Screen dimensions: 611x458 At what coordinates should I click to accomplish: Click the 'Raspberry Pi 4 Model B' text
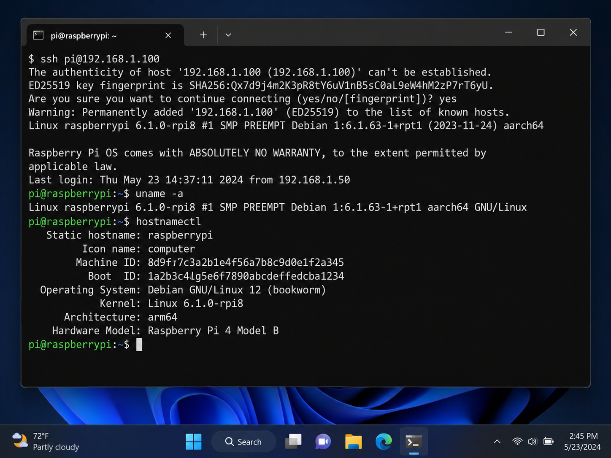click(x=213, y=331)
